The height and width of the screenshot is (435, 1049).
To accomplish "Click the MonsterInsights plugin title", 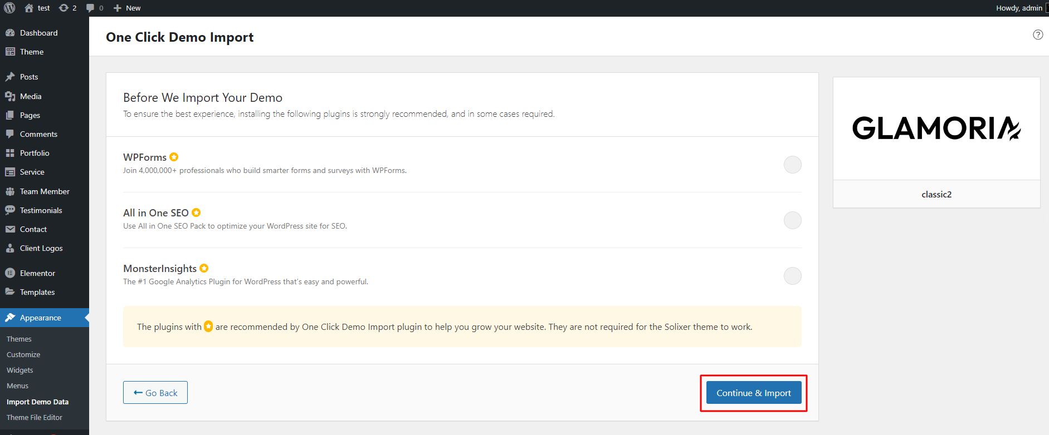I will [x=160, y=269].
